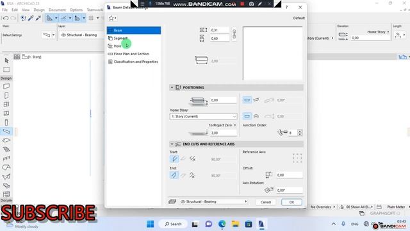Increase the Junction Order stepper value

(x=300, y=131)
